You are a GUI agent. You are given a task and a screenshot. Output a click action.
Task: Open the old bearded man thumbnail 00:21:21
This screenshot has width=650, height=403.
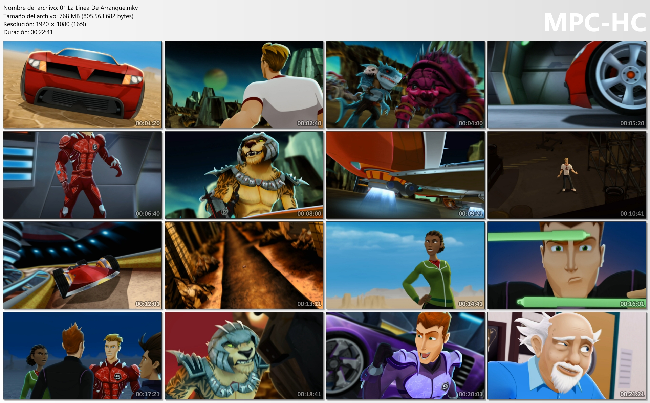tap(567, 356)
